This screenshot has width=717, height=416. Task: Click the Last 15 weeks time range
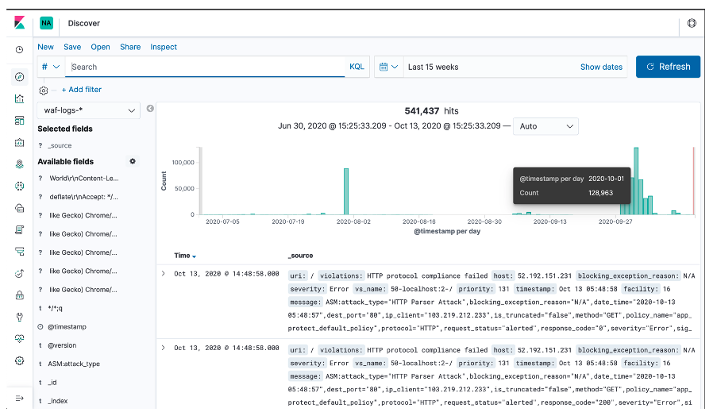pos(433,67)
